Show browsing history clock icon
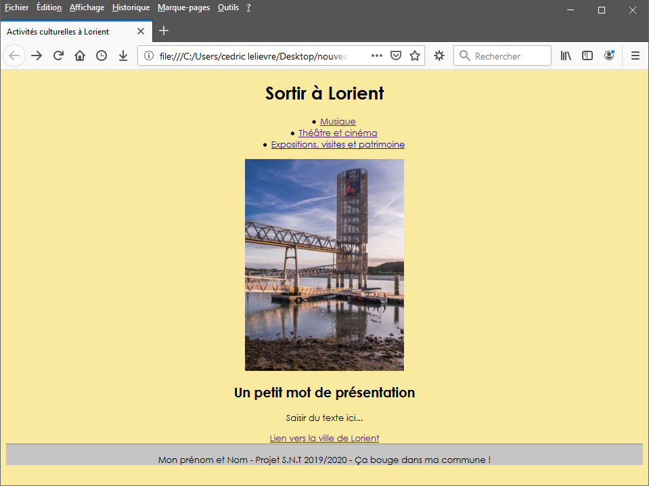This screenshot has width=649, height=486. (x=102, y=56)
